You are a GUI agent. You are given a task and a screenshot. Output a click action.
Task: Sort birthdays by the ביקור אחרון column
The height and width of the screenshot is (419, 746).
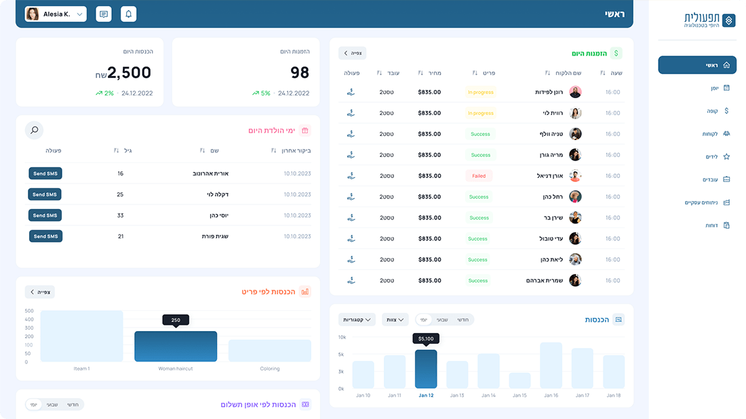tap(273, 150)
